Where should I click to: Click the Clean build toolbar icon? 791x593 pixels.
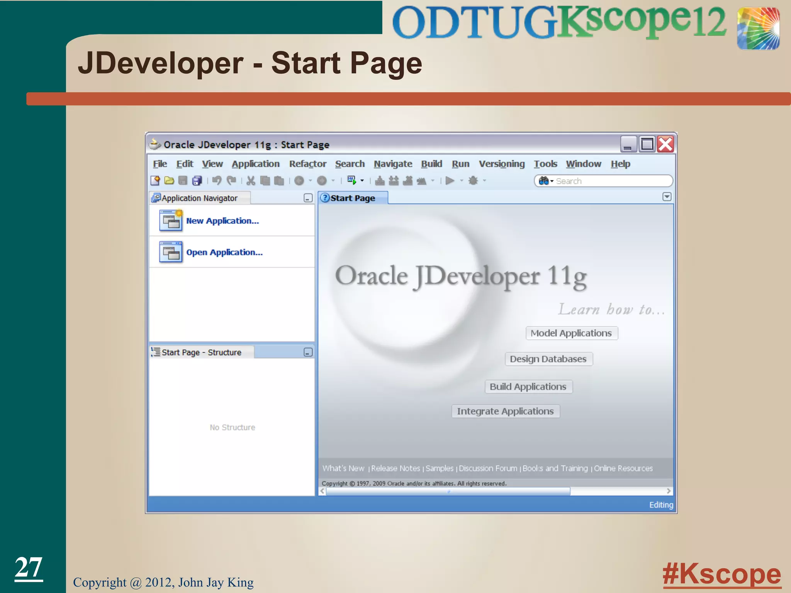[x=421, y=180]
